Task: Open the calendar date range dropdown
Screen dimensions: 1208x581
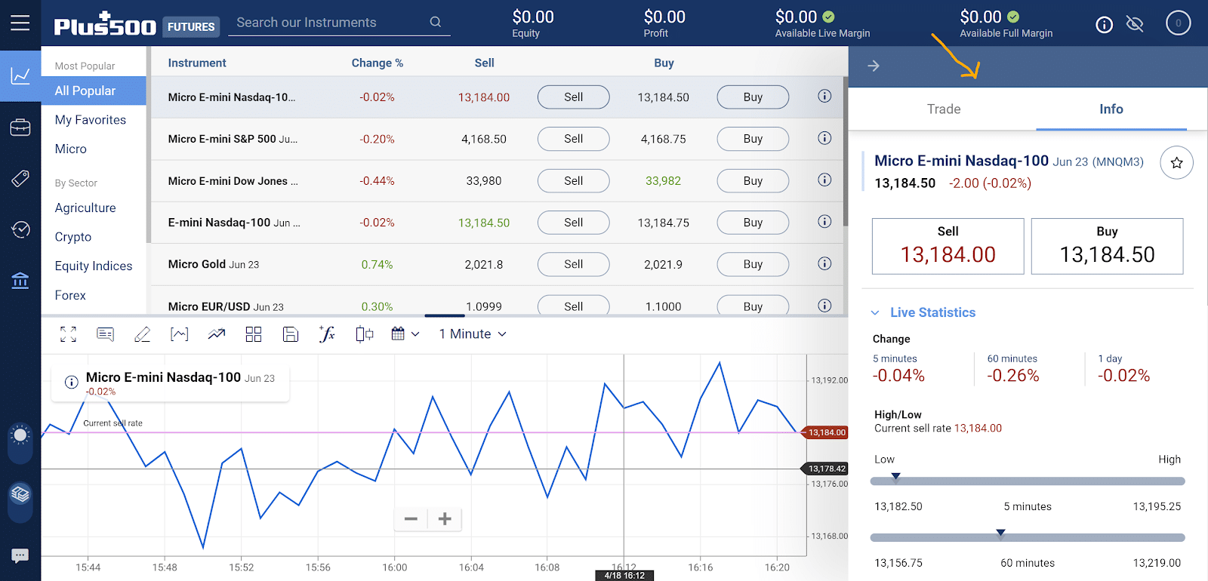Action: (x=405, y=334)
